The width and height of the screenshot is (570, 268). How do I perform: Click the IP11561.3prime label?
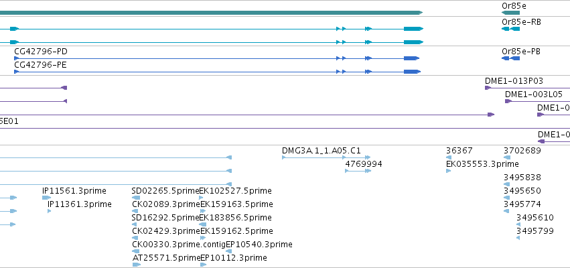tap(74, 191)
